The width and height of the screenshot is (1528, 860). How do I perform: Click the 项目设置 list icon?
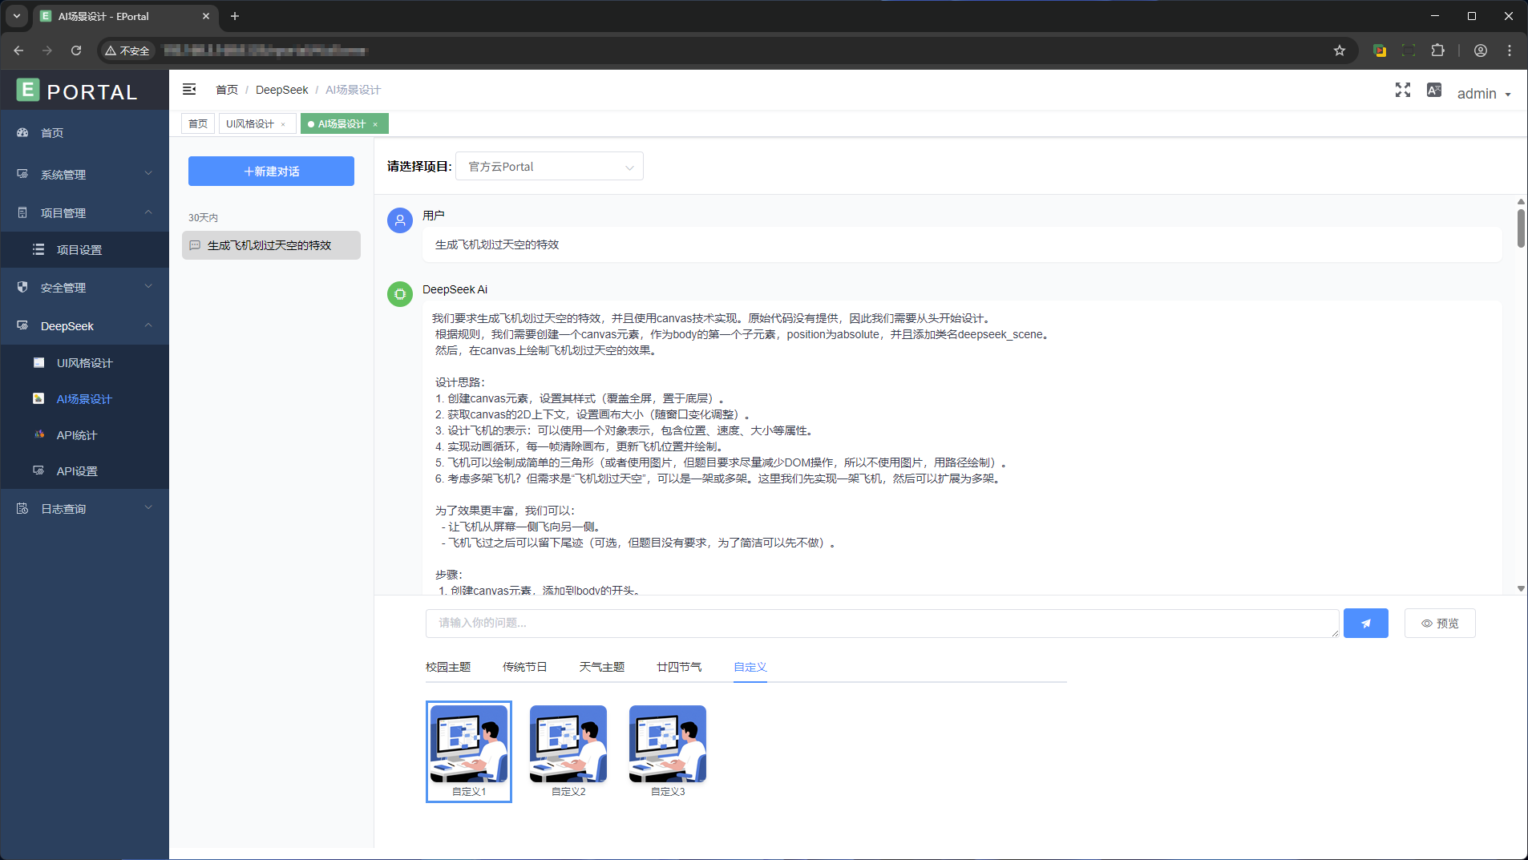38,249
